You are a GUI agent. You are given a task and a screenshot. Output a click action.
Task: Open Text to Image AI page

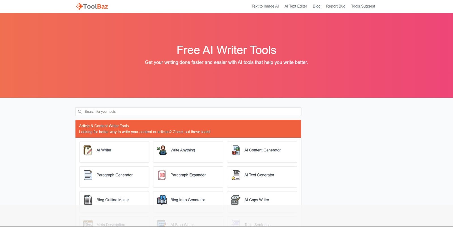tap(265, 6)
